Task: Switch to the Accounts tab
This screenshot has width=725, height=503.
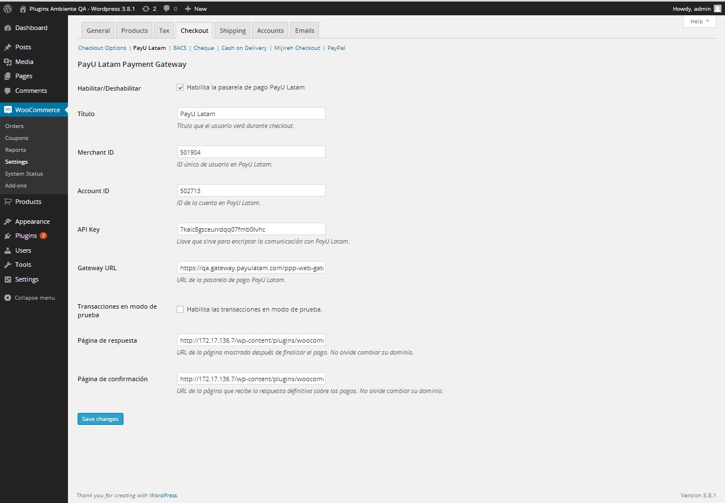Action: coord(270,31)
